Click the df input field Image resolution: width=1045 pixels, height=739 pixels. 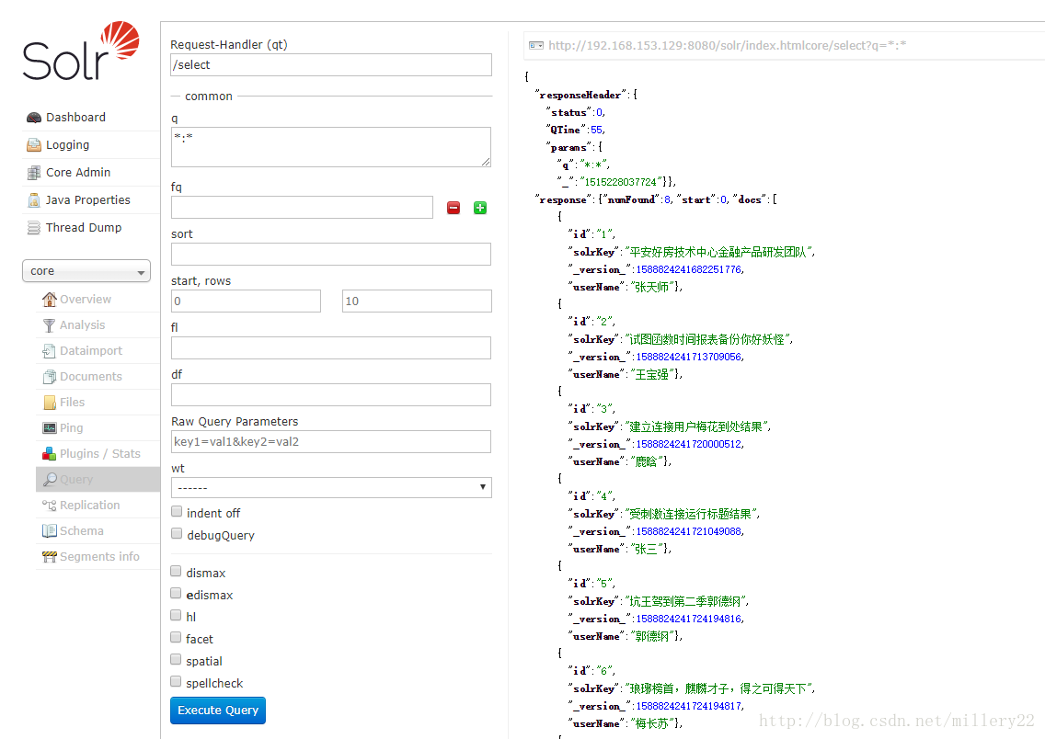[x=331, y=395]
